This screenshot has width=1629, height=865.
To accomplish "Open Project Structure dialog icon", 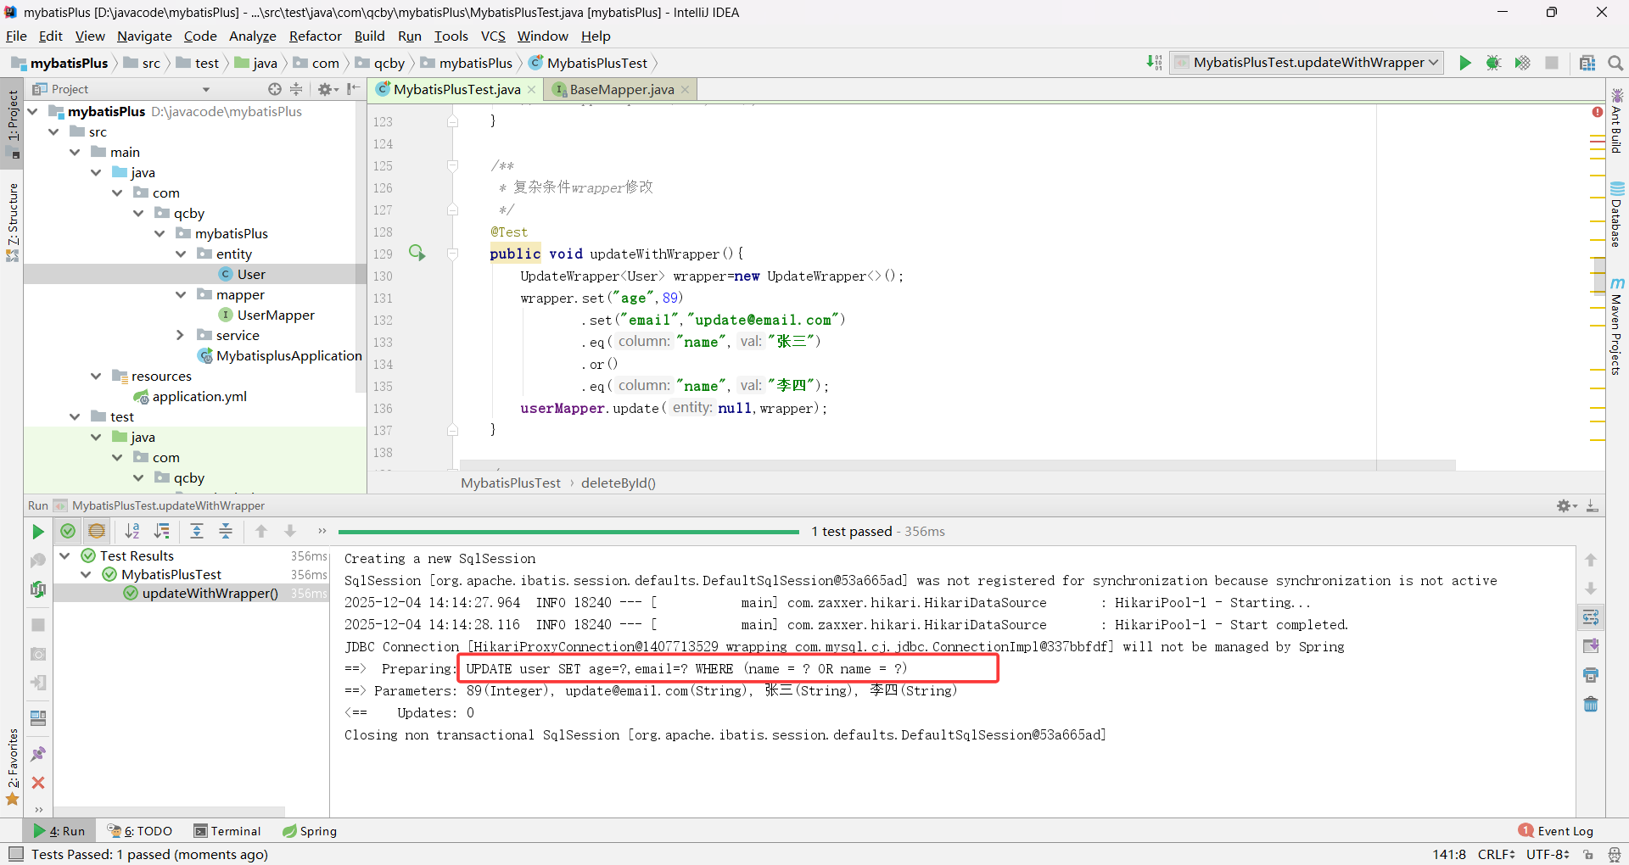I will 1587,63.
